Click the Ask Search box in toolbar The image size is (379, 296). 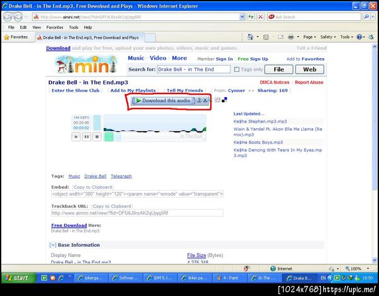click(x=314, y=17)
